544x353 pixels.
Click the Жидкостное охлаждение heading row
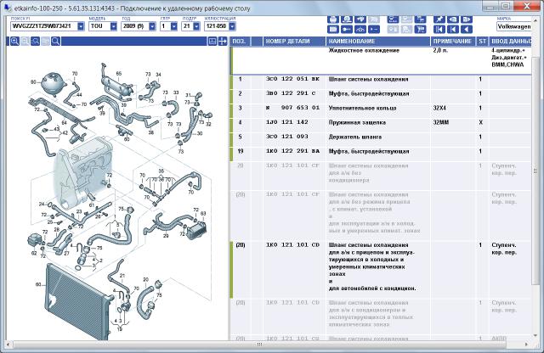click(381, 60)
